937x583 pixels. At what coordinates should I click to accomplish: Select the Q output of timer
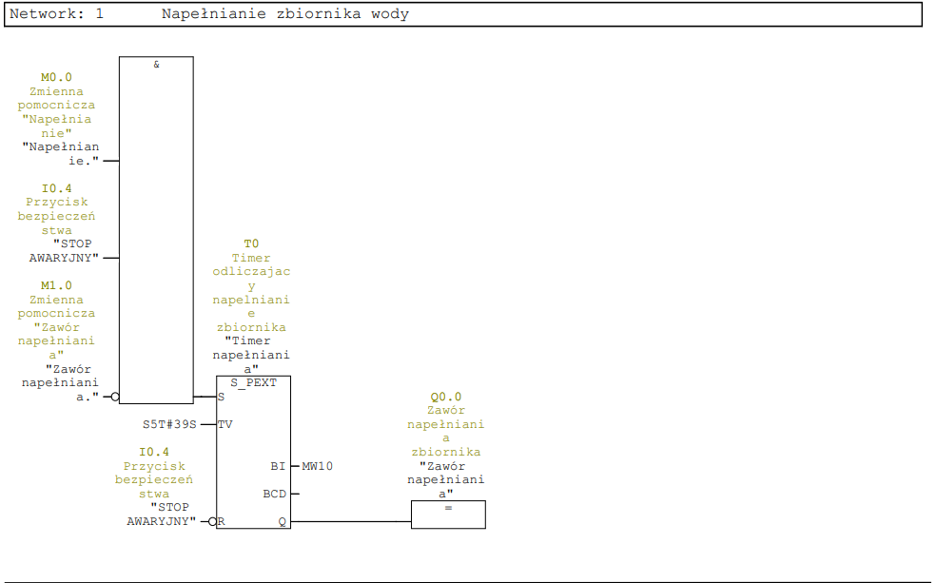[283, 521]
